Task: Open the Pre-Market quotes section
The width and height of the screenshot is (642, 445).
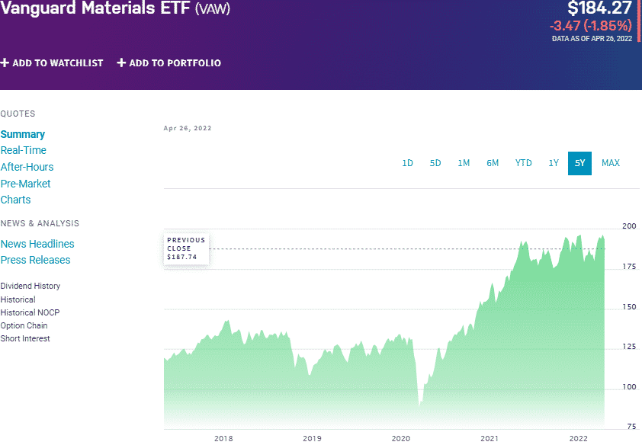Action: click(x=25, y=183)
